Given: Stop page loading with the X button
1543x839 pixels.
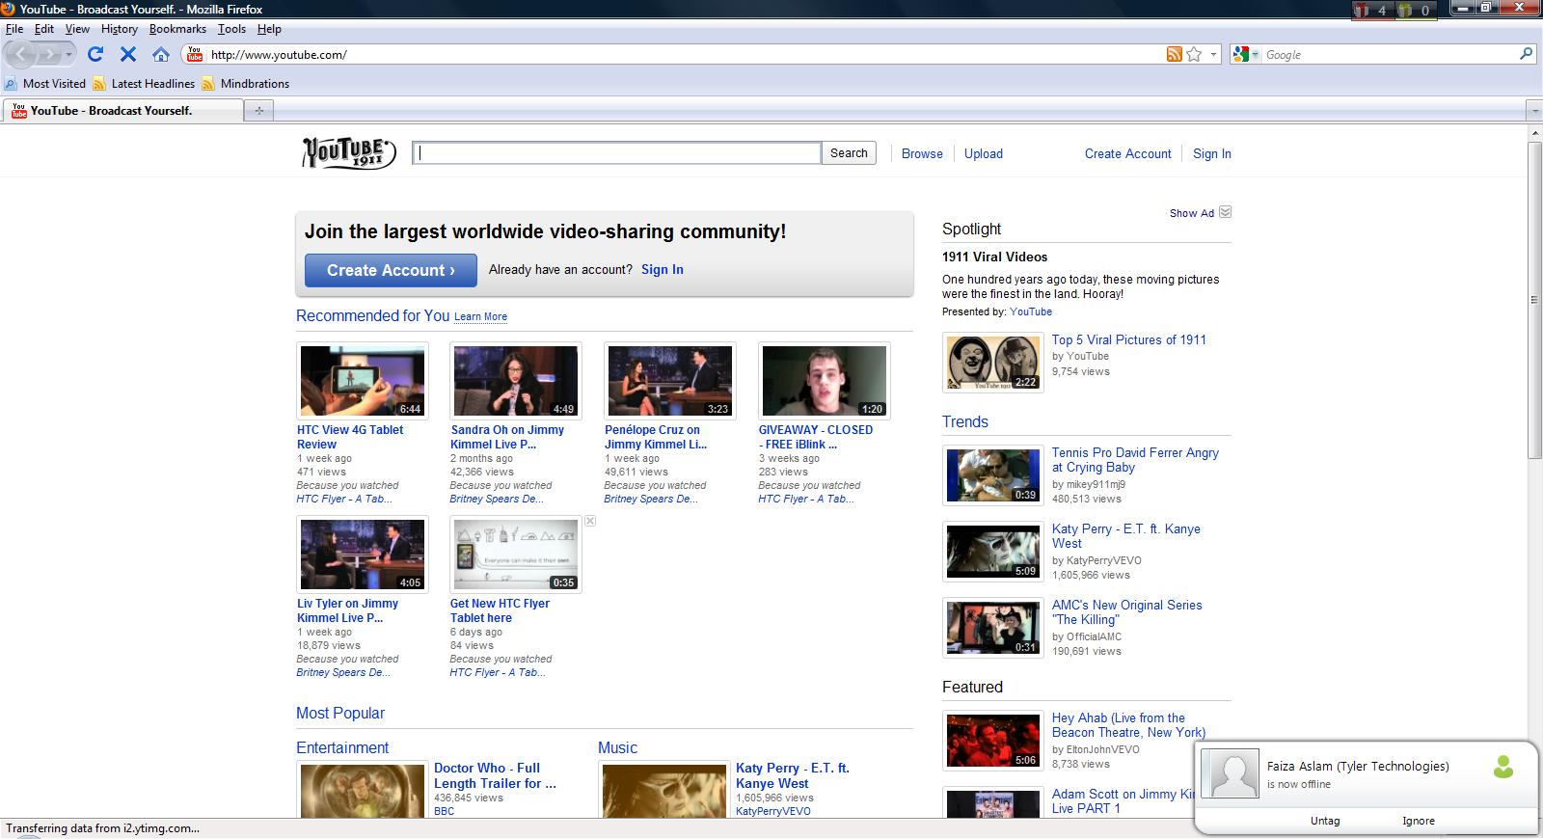Looking at the screenshot, I should [x=127, y=55].
